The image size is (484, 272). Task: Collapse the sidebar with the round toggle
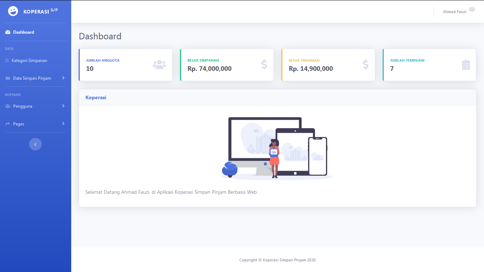click(35, 144)
